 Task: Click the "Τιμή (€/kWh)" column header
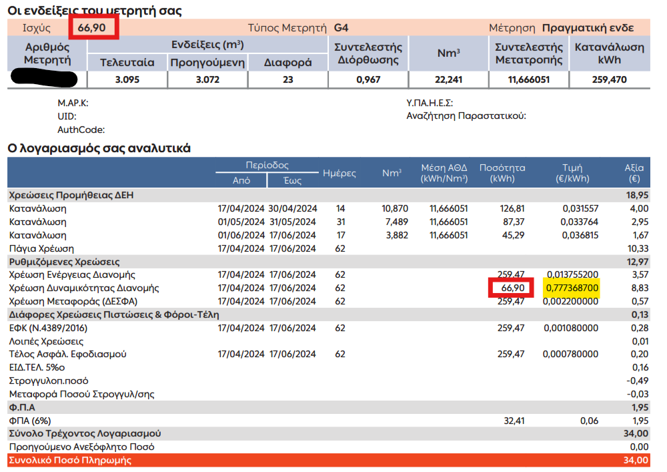click(x=572, y=173)
